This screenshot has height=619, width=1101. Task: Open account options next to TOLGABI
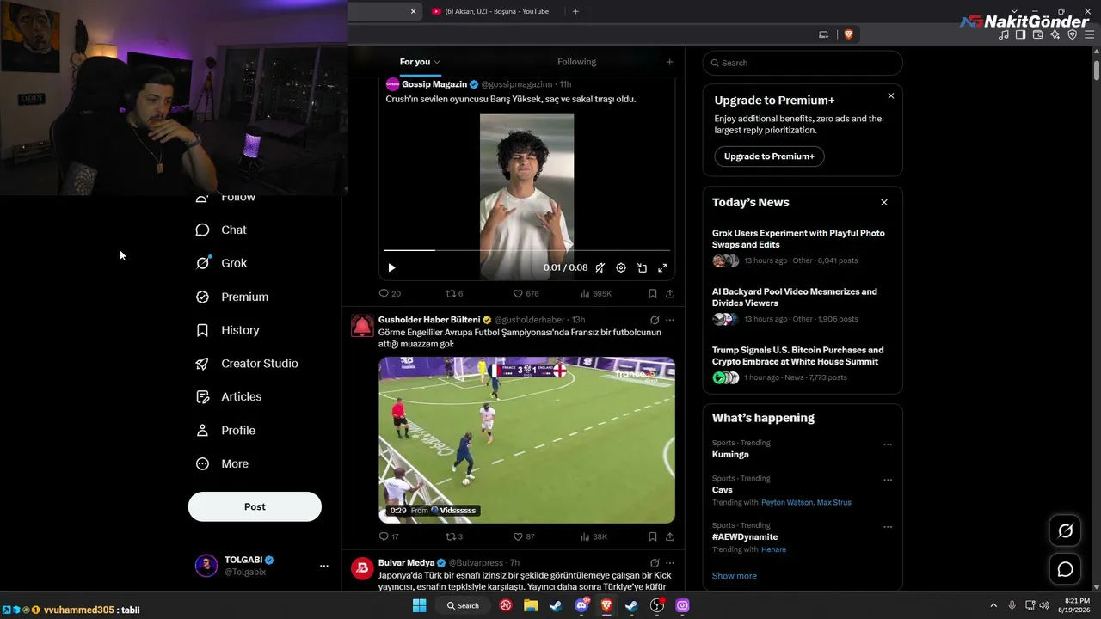pos(324,566)
